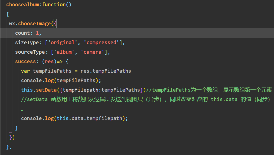
Task: Click 'tempFilePaths' variable declaration after var
Action: 52,71
